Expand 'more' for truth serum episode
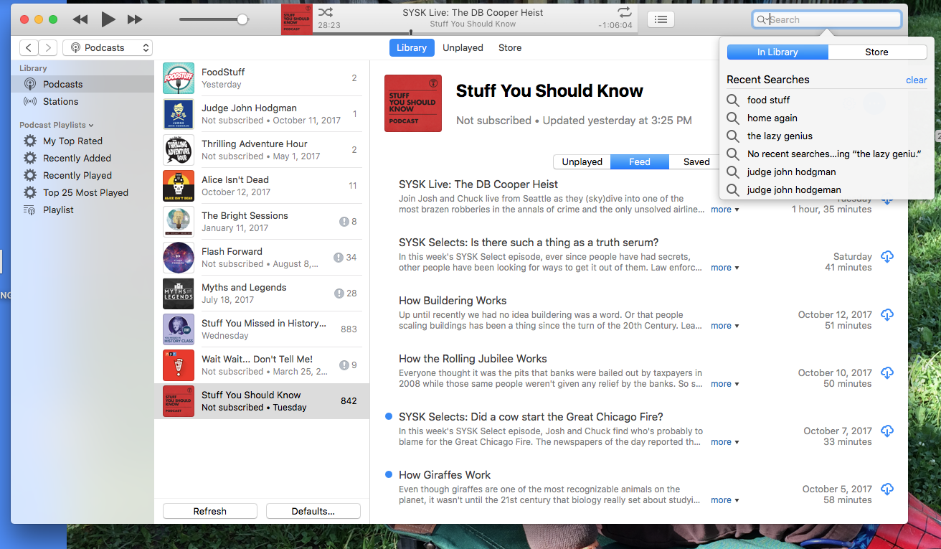The width and height of the screenshot is (941, 549). pyautogui.click(x=724, y=268)
